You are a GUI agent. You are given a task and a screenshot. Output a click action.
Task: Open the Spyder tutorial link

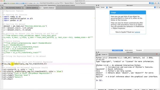tap(137, 32)
